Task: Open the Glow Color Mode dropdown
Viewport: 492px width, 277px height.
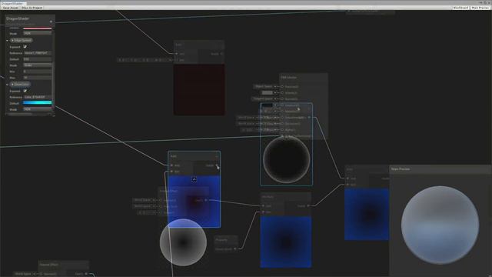Action: 38,109
